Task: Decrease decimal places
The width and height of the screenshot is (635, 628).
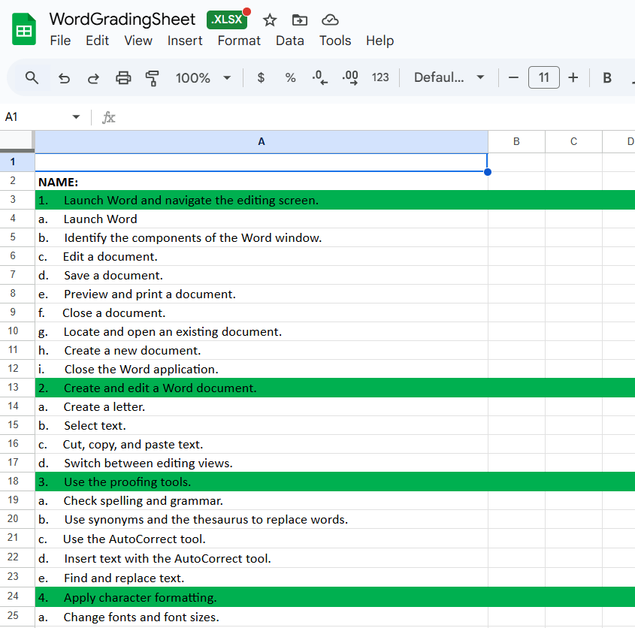Action: (x=320, y=77)
